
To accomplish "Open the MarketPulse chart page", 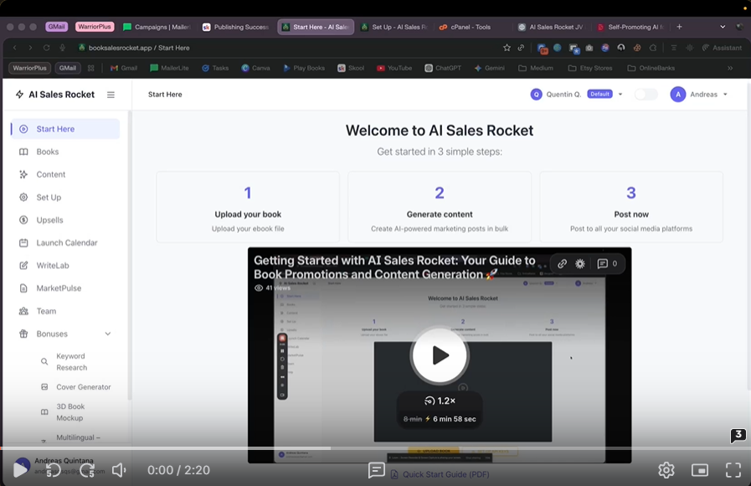I will tap(59, 288).
